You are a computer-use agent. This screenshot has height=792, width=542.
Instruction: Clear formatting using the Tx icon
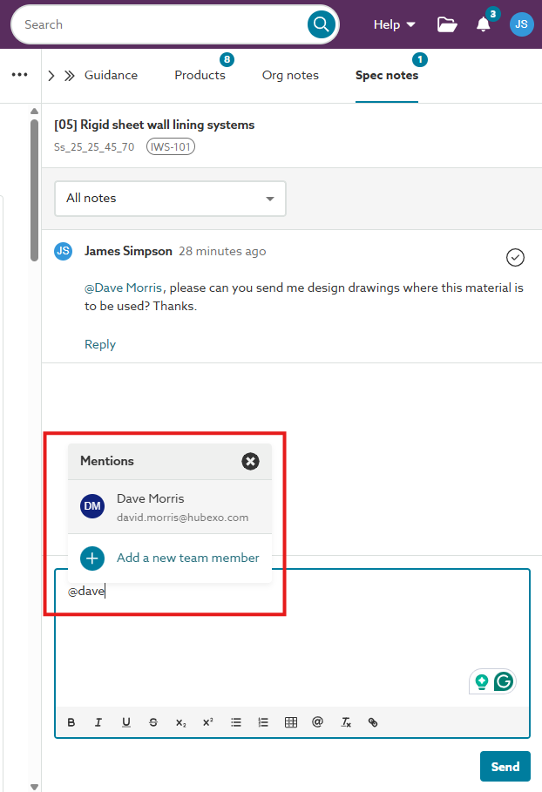click(x=345, y=721)
